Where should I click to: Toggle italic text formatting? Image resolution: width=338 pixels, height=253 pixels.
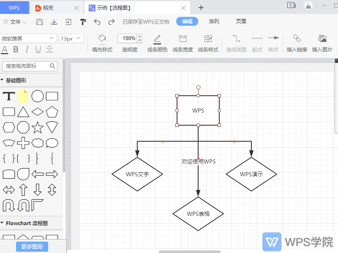[27, 49]
